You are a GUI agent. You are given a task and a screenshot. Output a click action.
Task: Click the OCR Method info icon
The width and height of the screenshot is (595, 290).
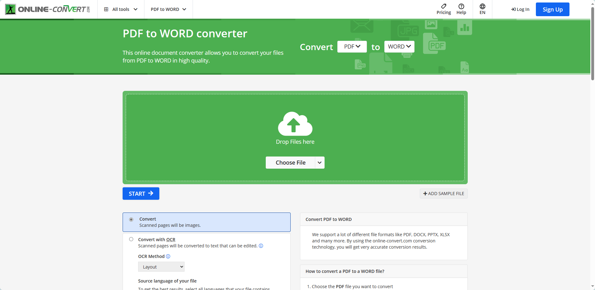(168, 256)
